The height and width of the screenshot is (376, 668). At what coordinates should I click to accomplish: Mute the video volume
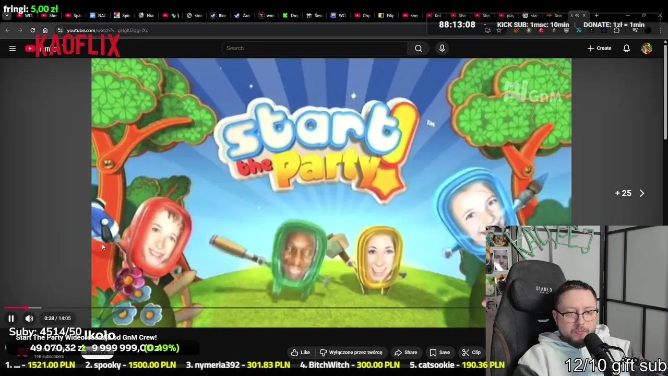coord(29,319)
